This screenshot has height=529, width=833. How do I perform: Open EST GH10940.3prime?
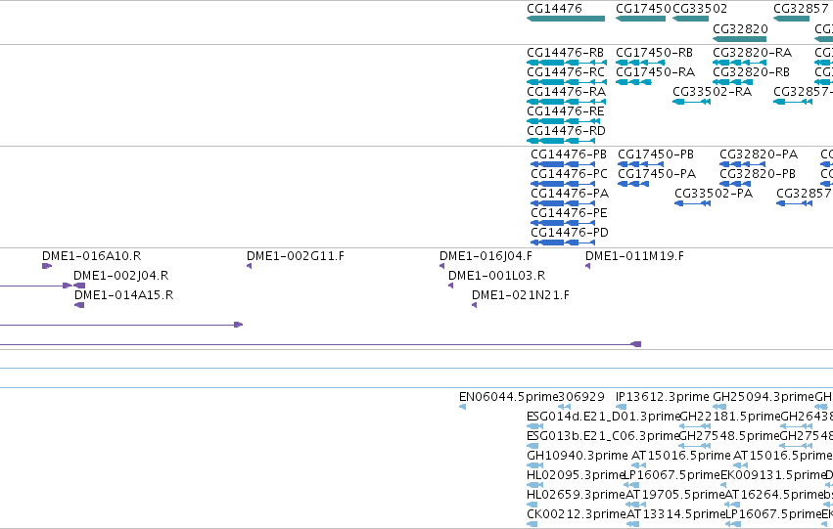(577, 457)
